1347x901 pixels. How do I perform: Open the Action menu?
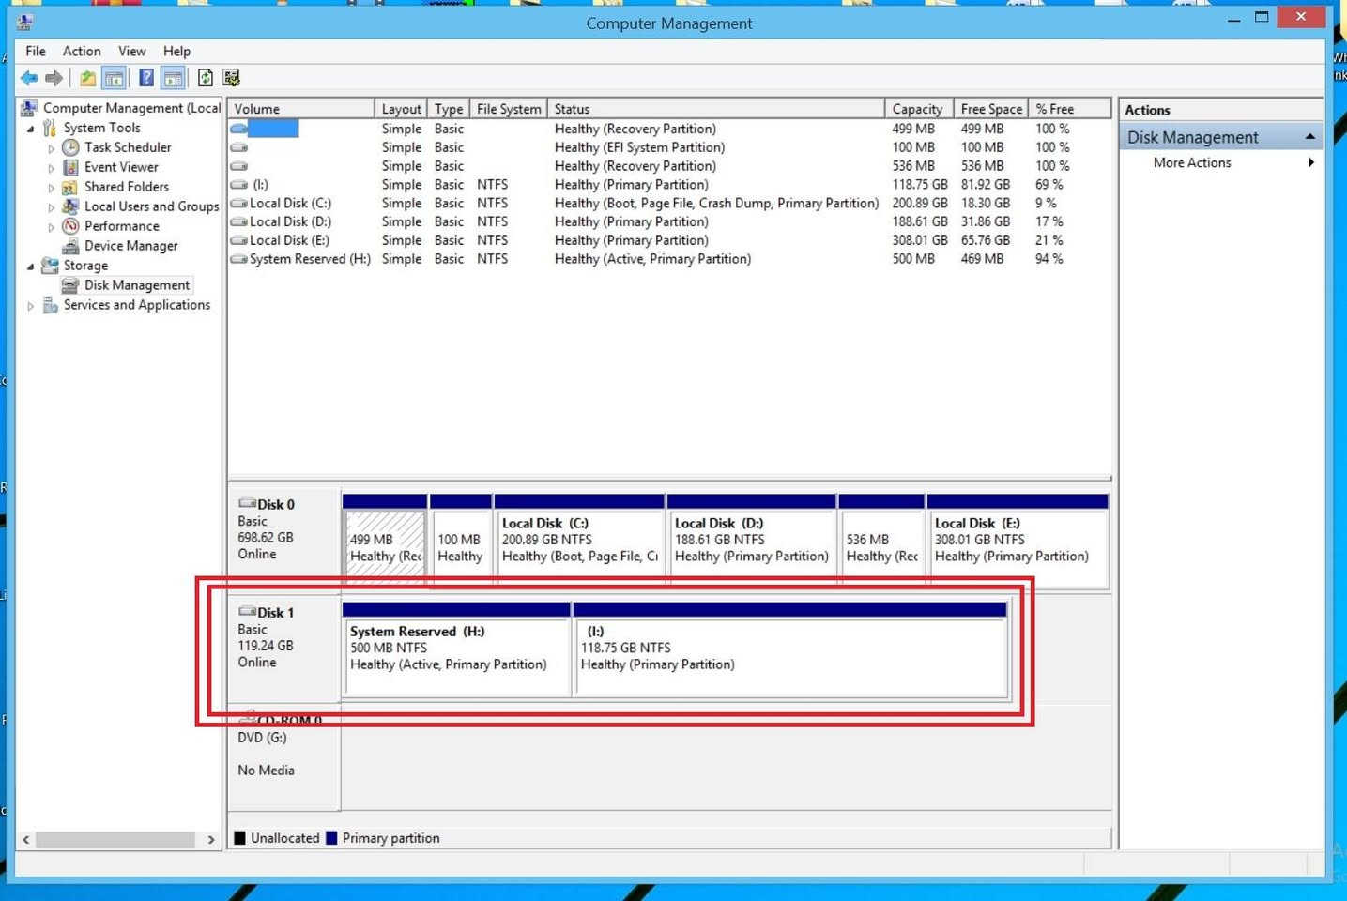point(82,51)
